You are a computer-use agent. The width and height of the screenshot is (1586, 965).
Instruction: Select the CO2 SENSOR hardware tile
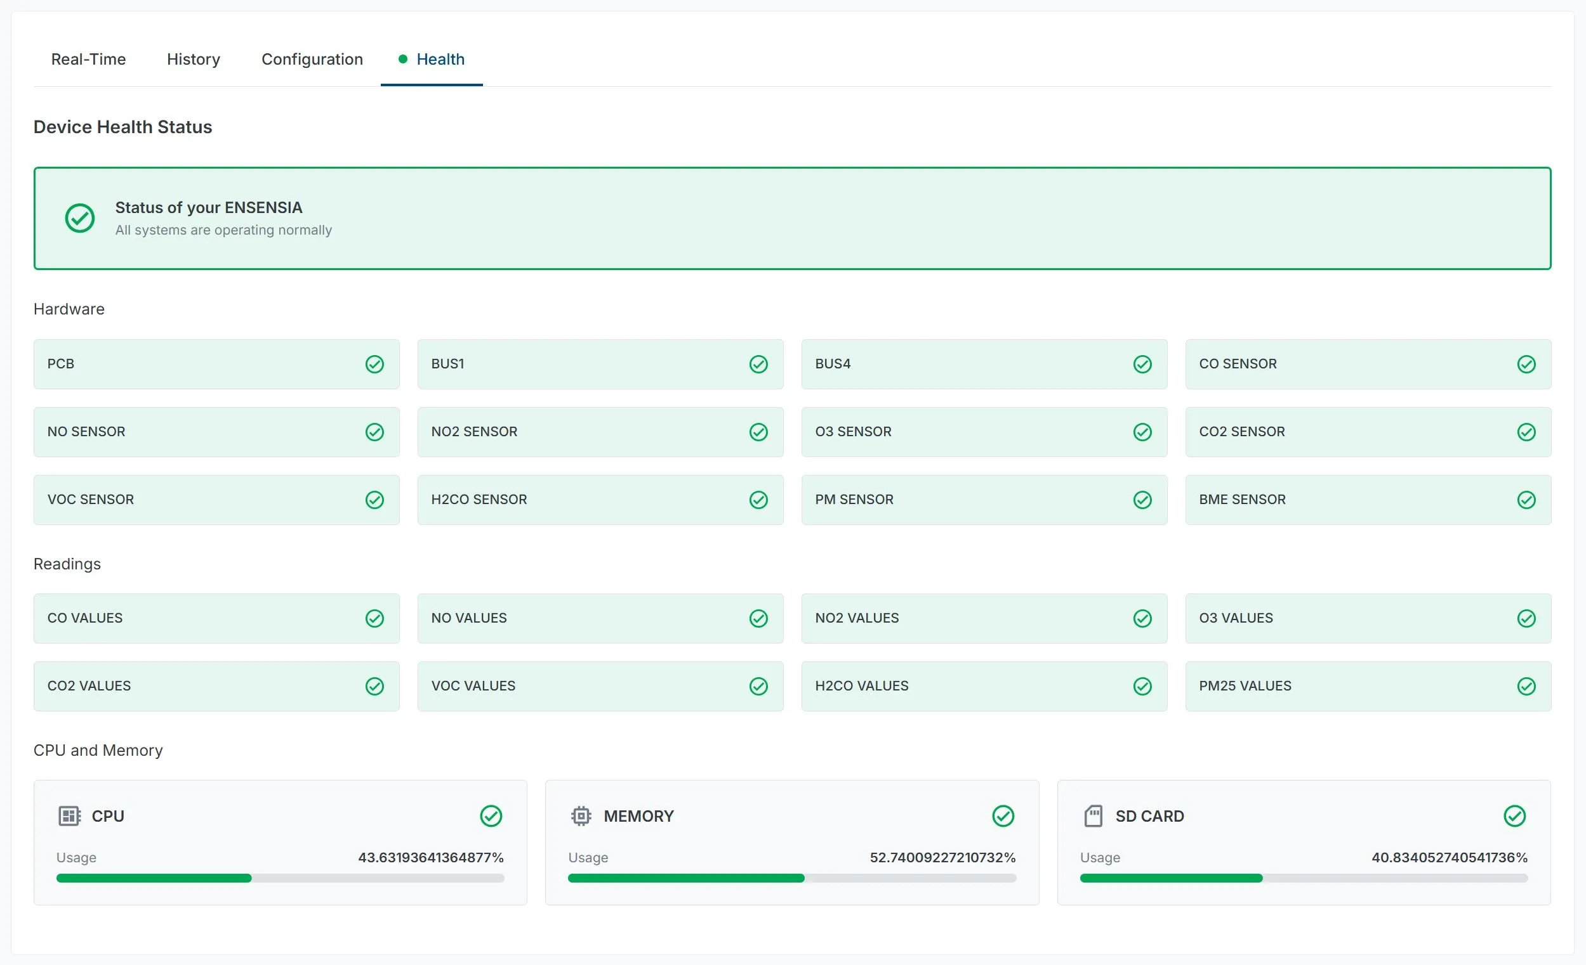(x=1368, y=432)
